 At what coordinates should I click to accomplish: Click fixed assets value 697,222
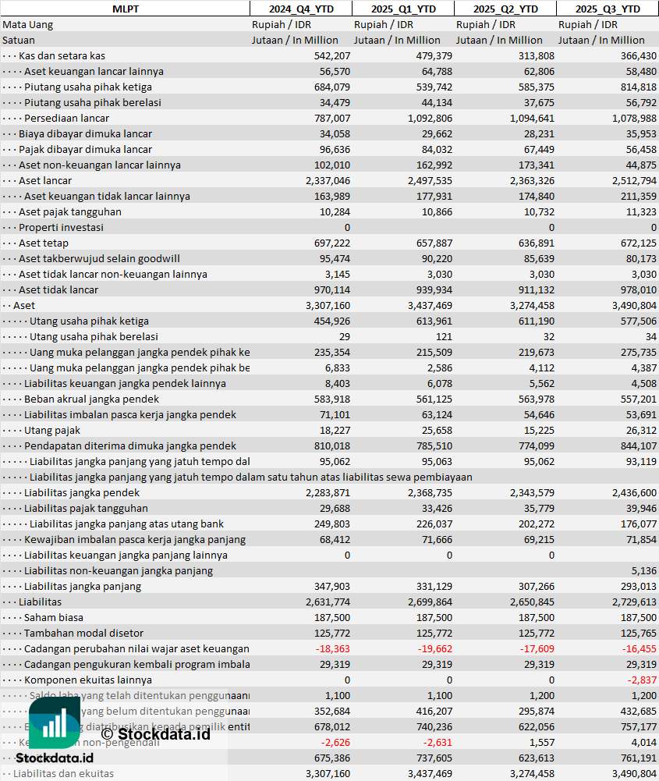pyautogui.click(x=332, y=243)
